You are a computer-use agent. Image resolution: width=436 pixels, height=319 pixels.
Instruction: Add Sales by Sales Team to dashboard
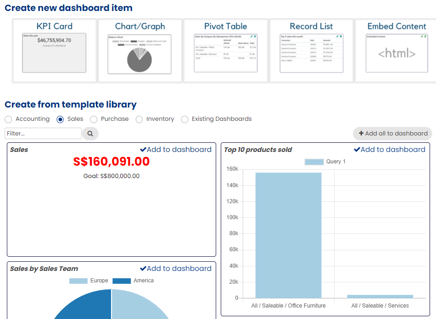pos(176,268)
